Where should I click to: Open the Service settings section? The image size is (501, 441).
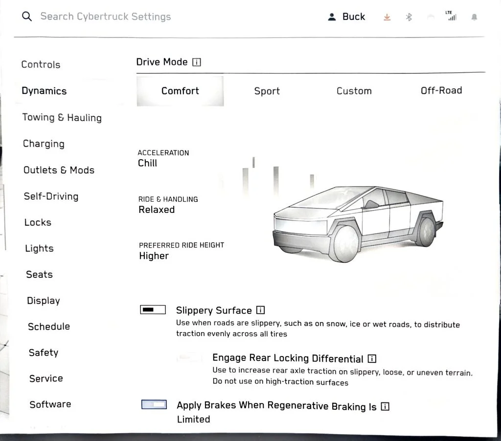(x=46, y=378)
